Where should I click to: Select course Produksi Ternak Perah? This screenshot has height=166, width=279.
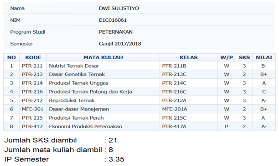[x=76, y=118]
